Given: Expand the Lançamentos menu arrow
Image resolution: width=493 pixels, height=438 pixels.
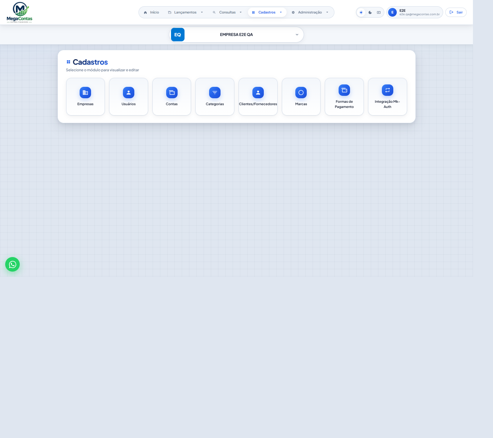Looking at the screenshot, I should [x=202, y=12].
